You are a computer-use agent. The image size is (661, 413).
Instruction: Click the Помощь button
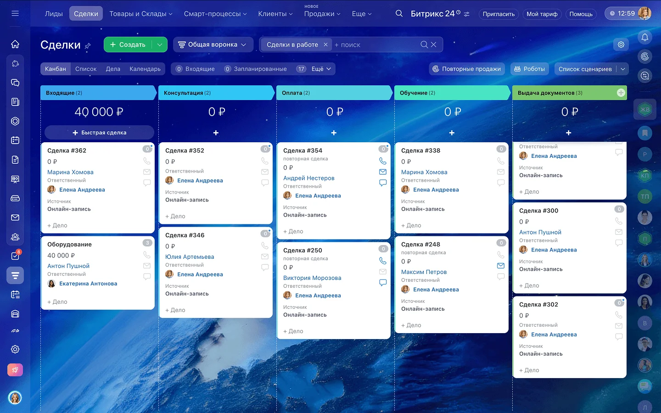click(x=581, y=14)
